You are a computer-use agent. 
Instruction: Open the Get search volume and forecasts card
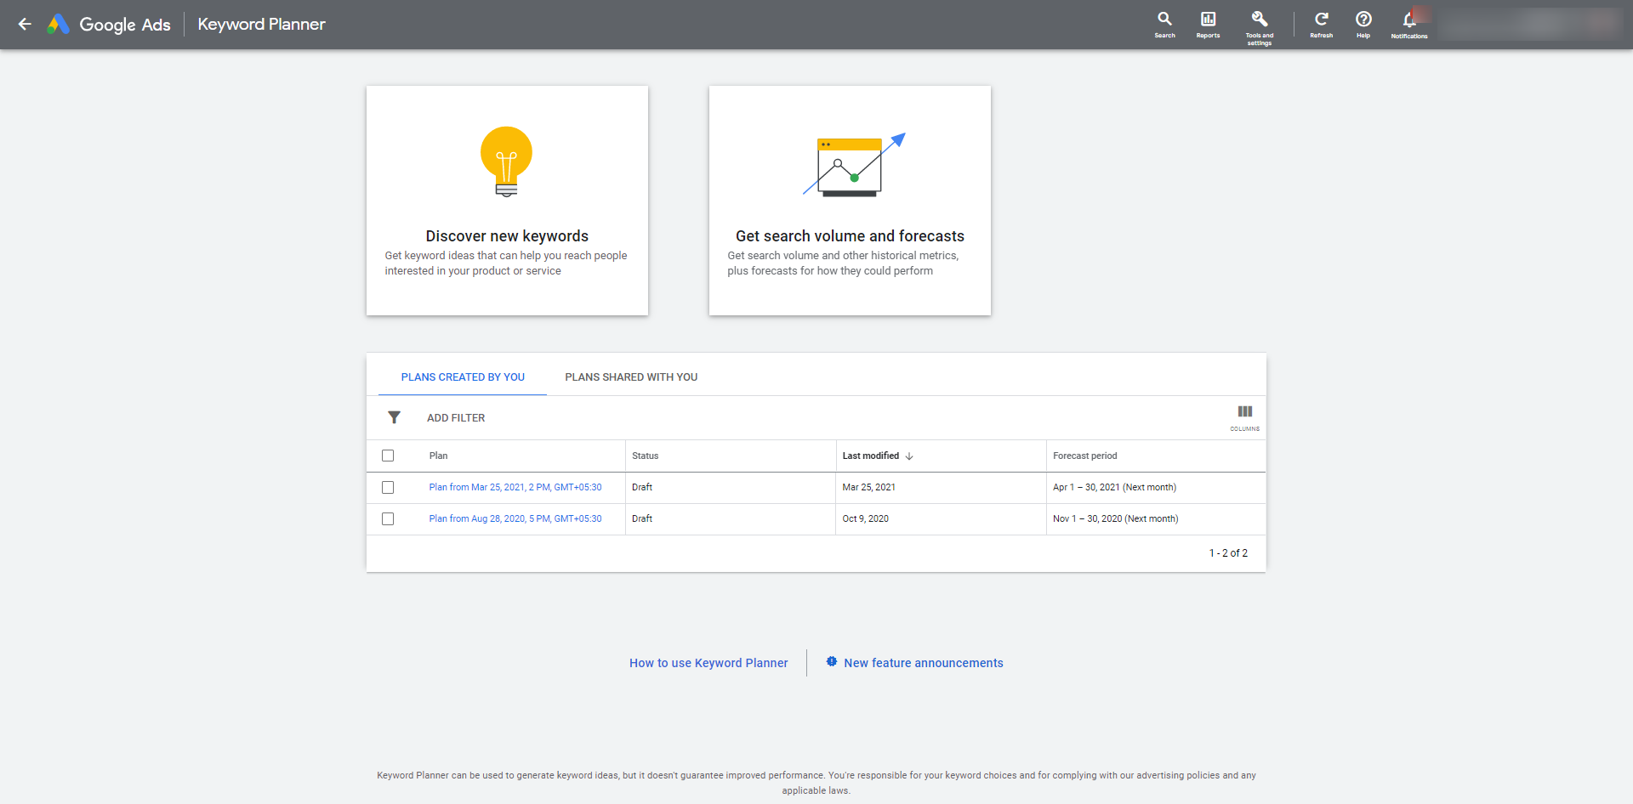[849, 201]
